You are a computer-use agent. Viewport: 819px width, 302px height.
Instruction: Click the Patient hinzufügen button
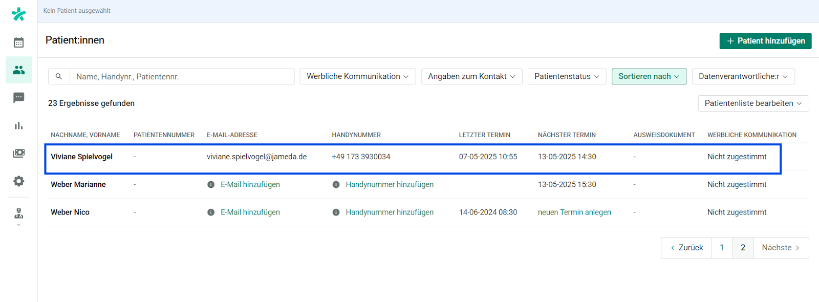coord(765,41)
